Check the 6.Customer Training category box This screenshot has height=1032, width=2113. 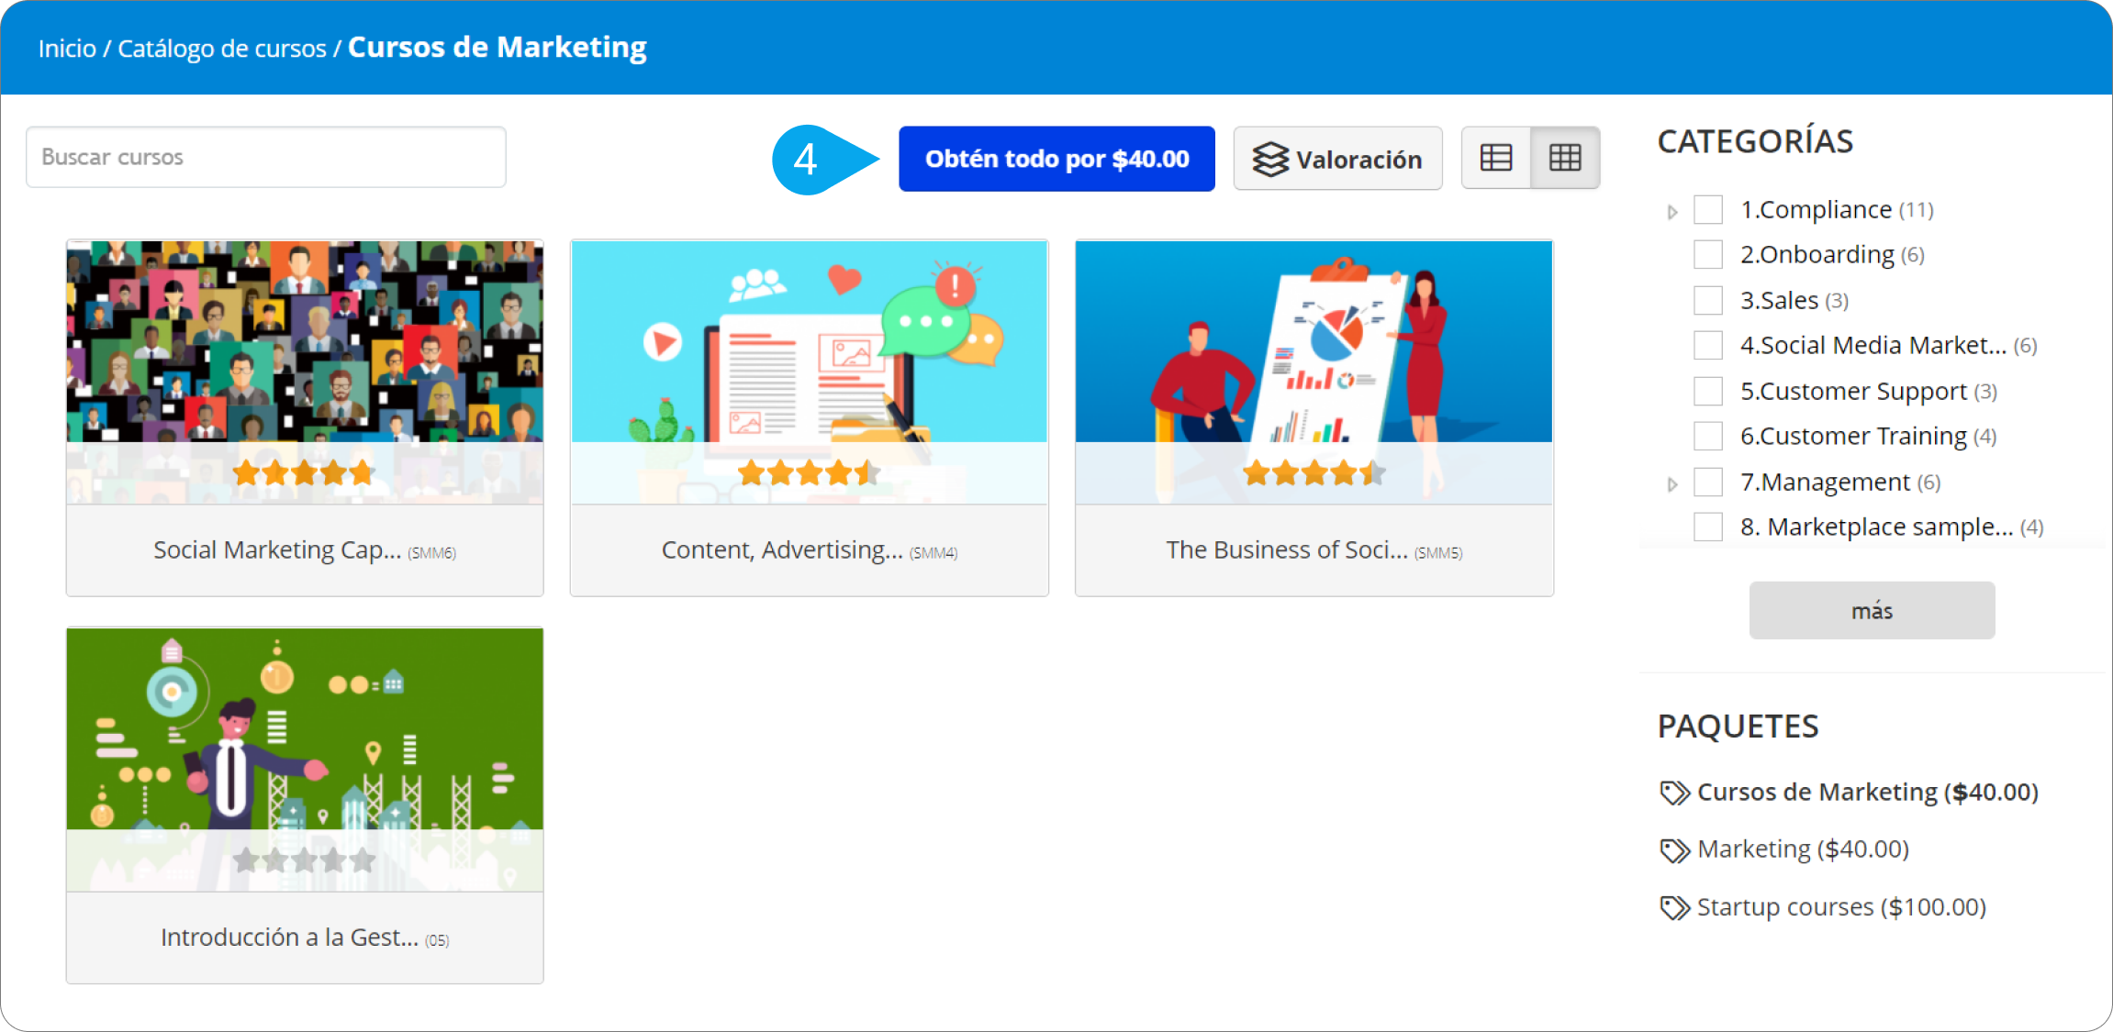click(x=1708, y=436)
